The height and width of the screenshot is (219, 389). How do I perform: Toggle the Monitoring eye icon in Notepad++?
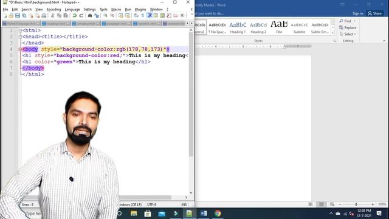click(182, 16)
